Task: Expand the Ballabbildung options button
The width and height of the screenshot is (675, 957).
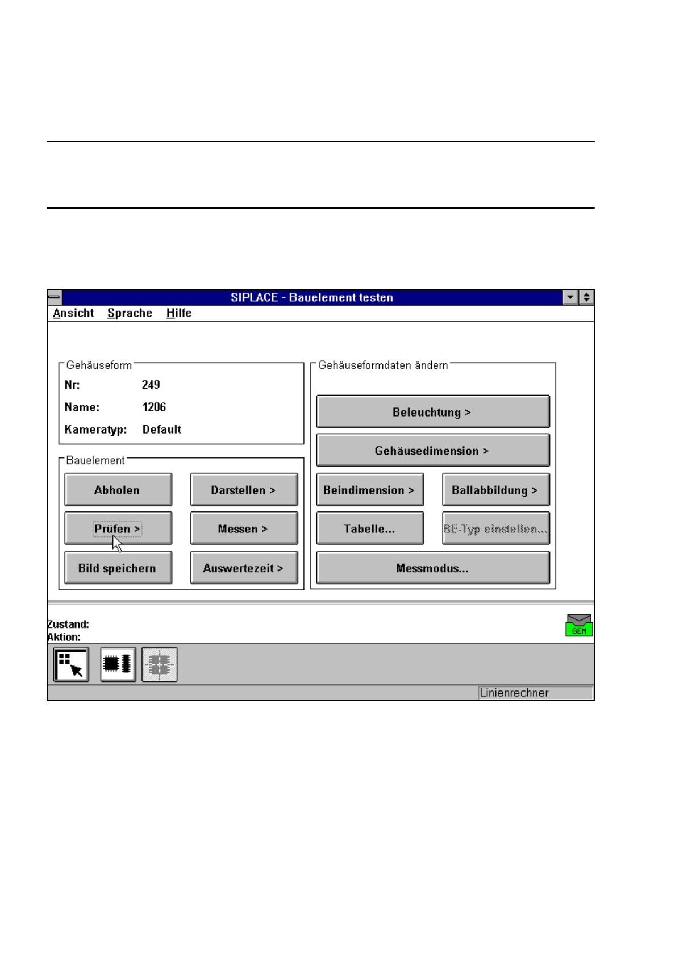Action: point(496,490)
